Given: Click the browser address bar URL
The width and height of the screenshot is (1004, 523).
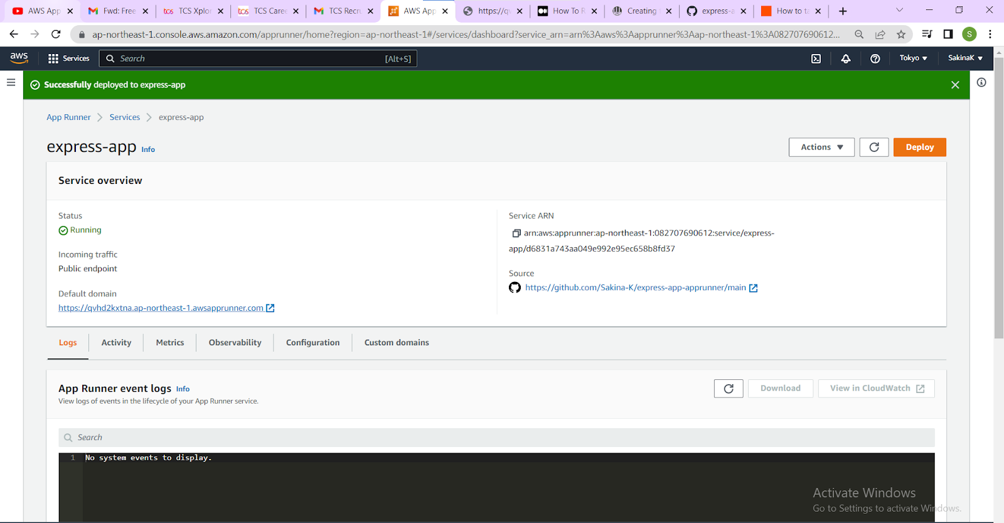Looking at the screenshot, I should click(x=466, y=35).
